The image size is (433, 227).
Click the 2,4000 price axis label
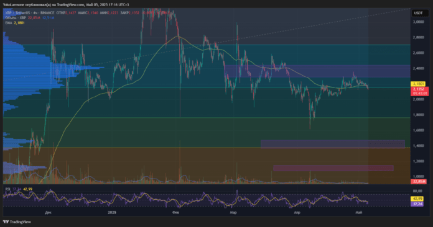418,68
